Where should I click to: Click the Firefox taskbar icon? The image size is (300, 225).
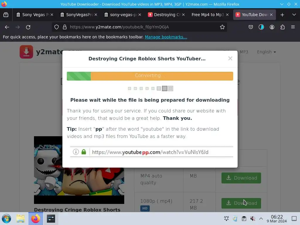36,219
